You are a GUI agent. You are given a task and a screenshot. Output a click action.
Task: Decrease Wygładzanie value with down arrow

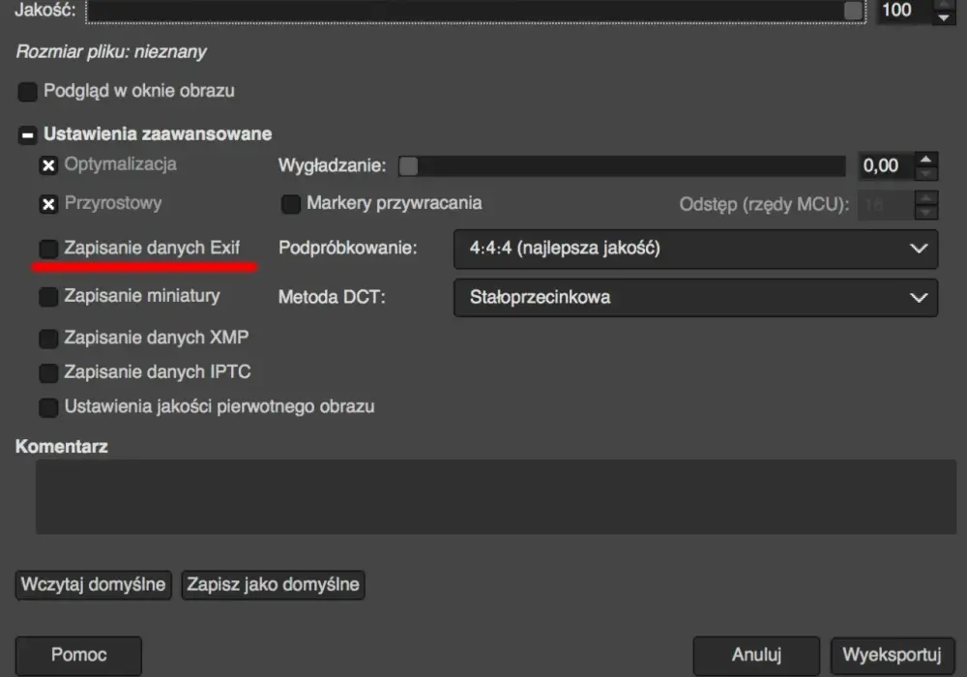tap(925, 174)
